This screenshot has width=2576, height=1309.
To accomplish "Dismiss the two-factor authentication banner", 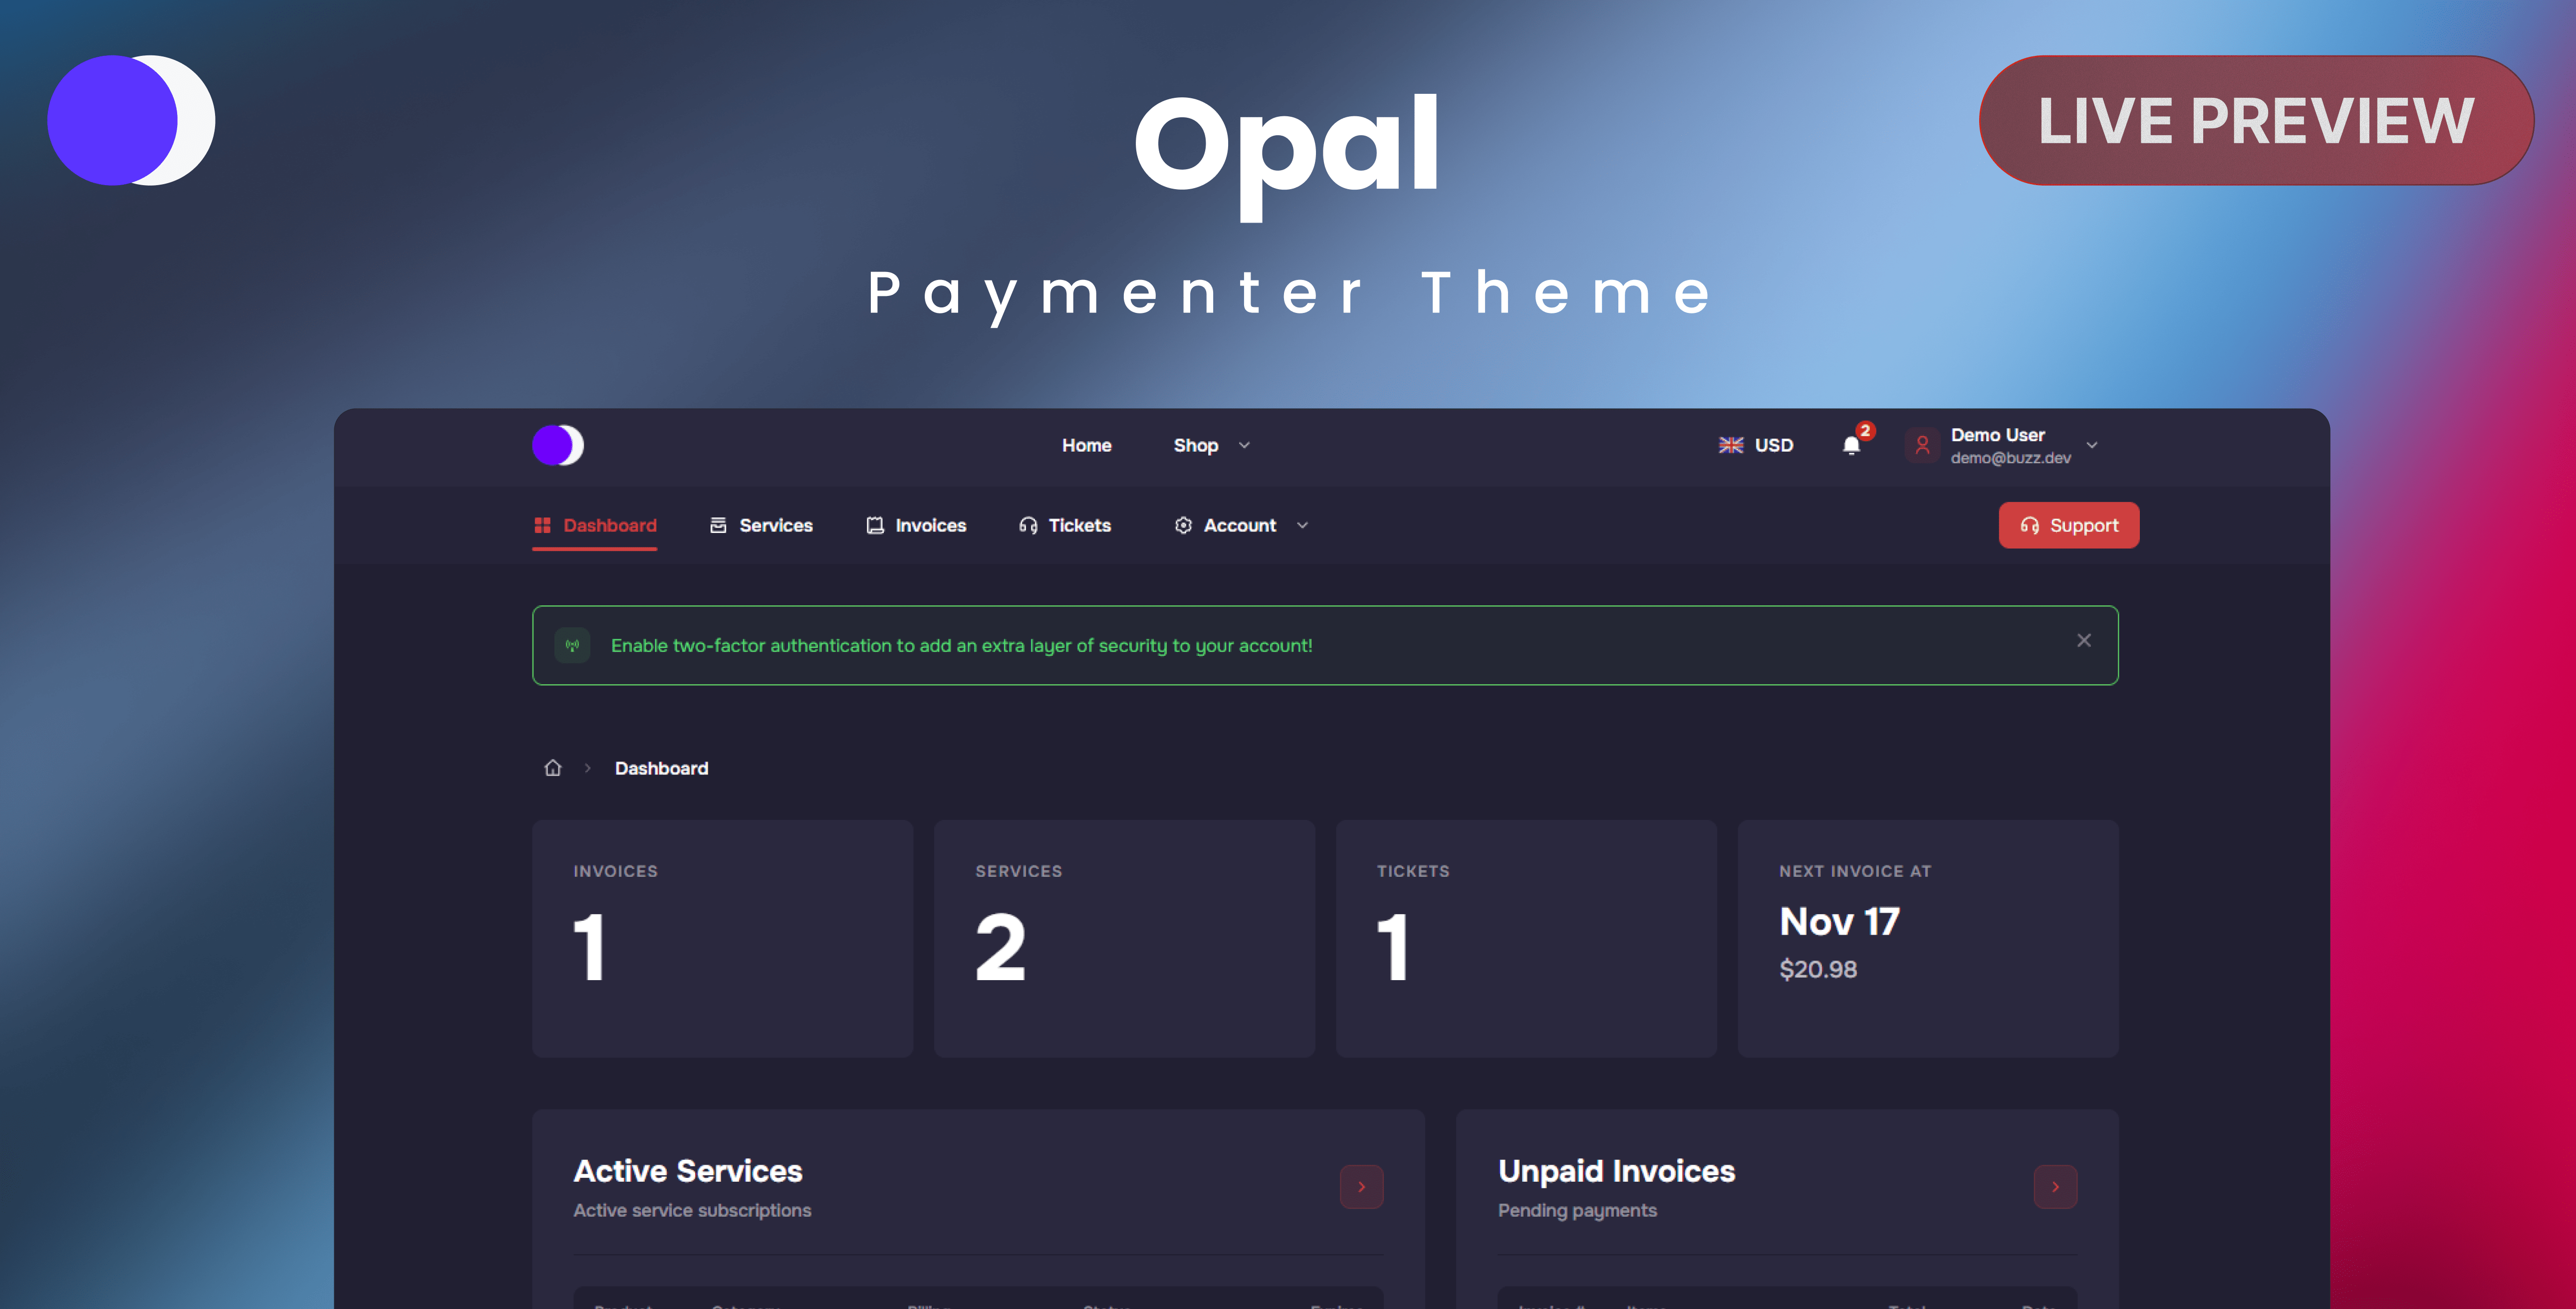I will coord(2084,640).
